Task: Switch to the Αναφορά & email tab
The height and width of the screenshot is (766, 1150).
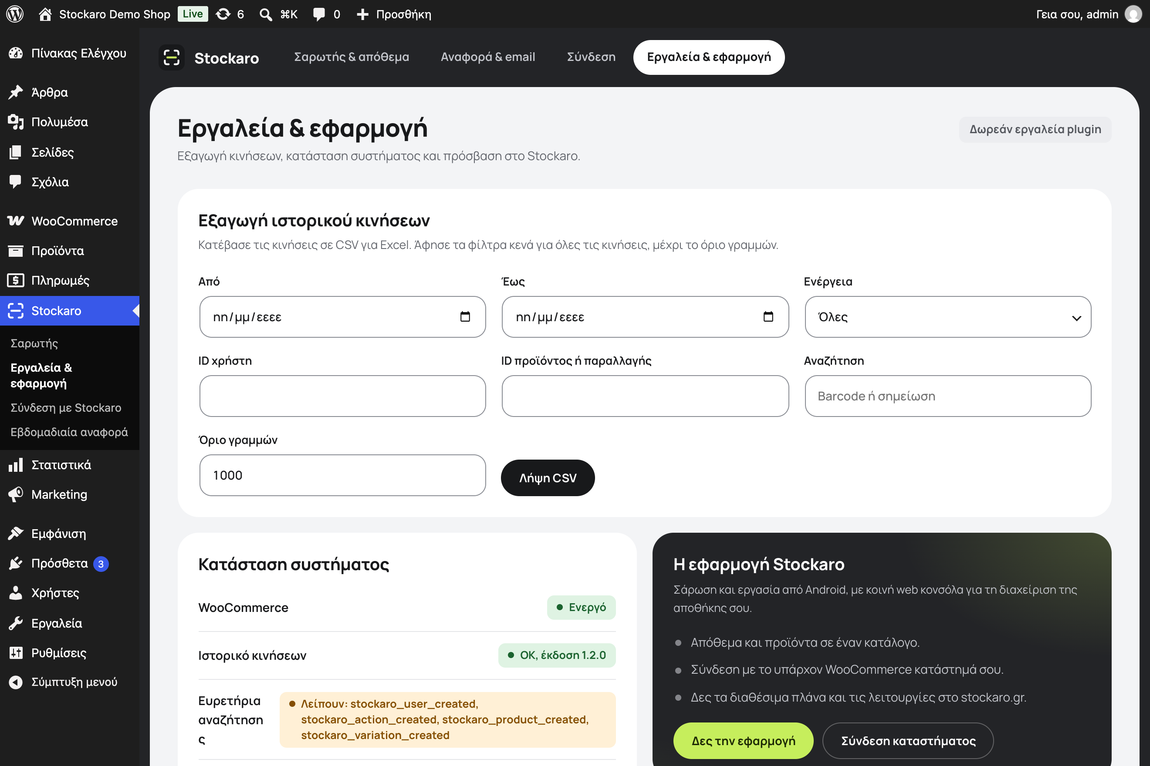Action: tap(488, 57)
